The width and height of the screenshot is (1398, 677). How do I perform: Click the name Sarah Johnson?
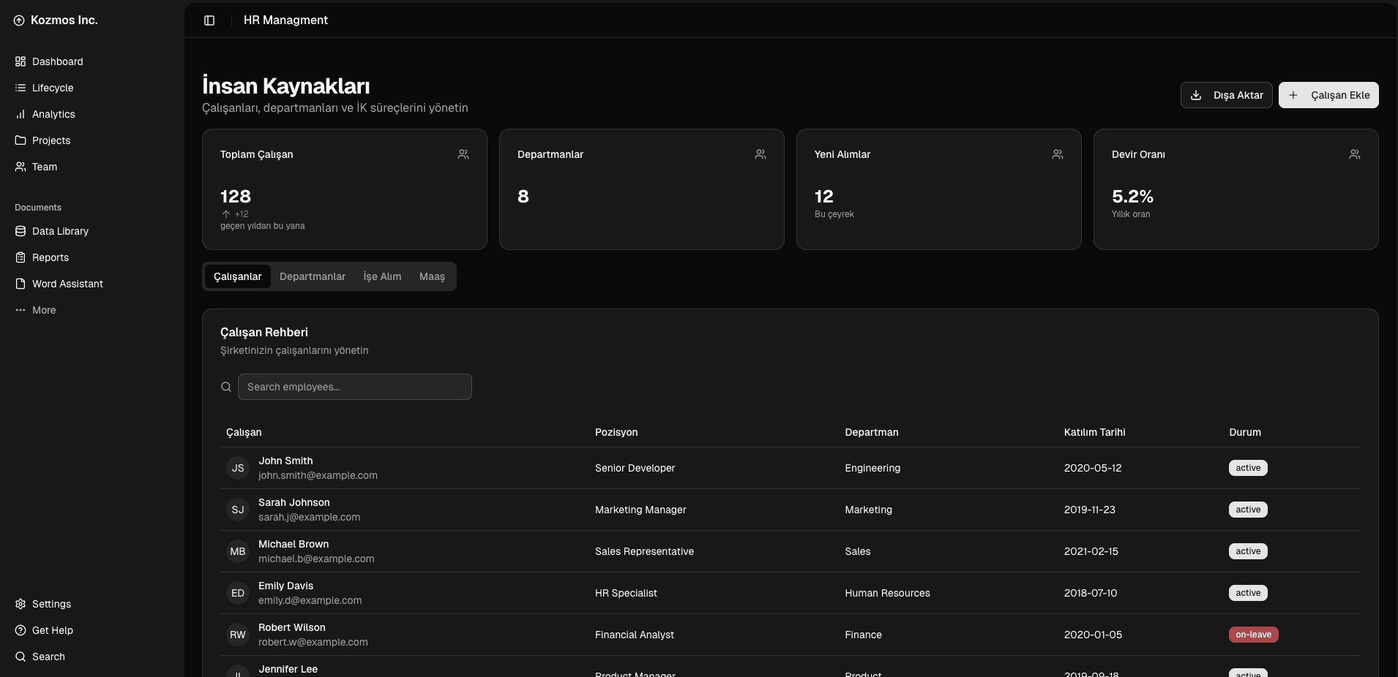point(294,502)
